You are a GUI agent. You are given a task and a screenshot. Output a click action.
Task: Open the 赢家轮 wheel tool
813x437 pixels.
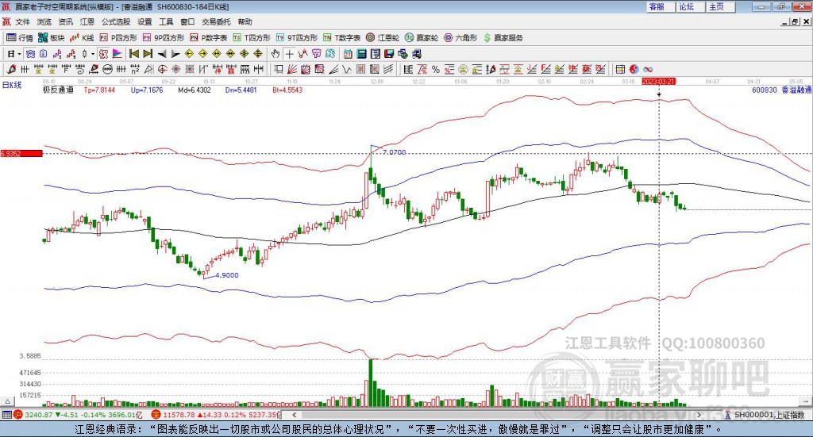click(x=422, y=38)
